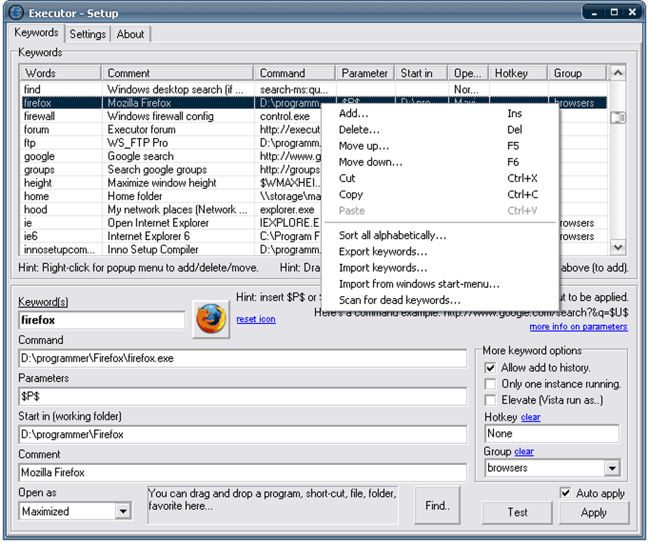Open the About tab

pyautogui.click(x=130, y=34)
